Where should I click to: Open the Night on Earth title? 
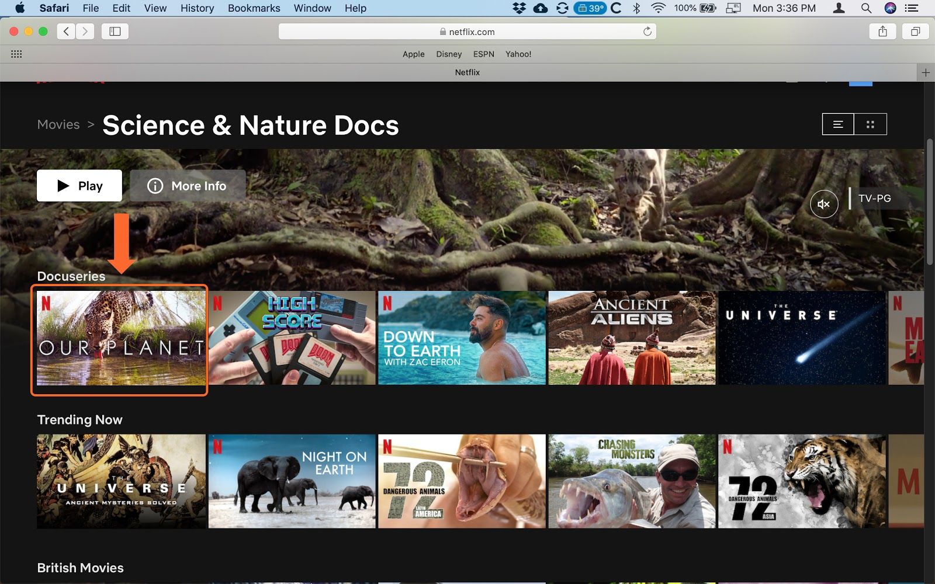(292, 481)
